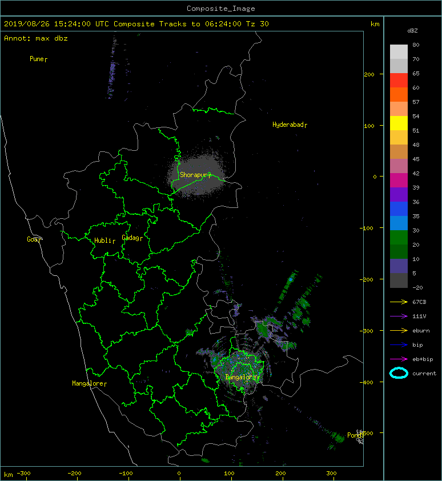Click the Composite_Image title text
Screen dimensions: 442x481
[221, 9]
